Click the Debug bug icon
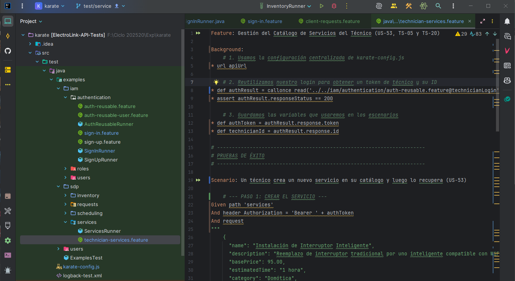The image size is (515, 281). 334,6
